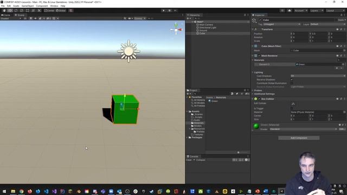Open the Shader dropdown showing Standard
347x195 pixels.
tap(303, 129)
